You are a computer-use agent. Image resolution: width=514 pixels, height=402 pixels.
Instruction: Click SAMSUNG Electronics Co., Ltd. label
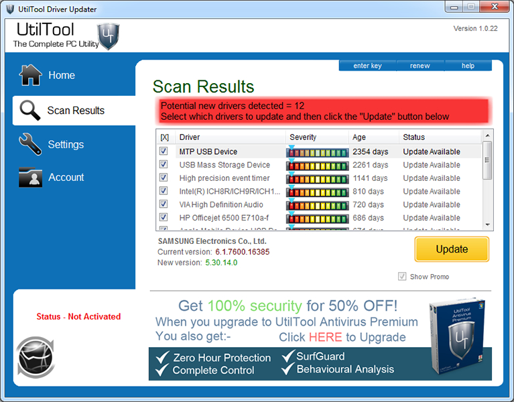tap(212, 241)
